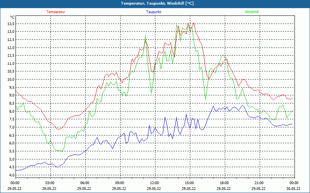310x193 pixels.
Task: Select the 15:00 time axis label
Action: pos(189,183)
